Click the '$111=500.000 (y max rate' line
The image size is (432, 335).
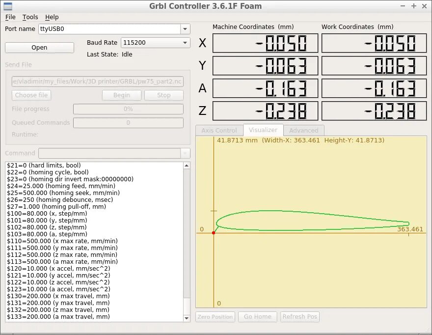tap(62, 248)
